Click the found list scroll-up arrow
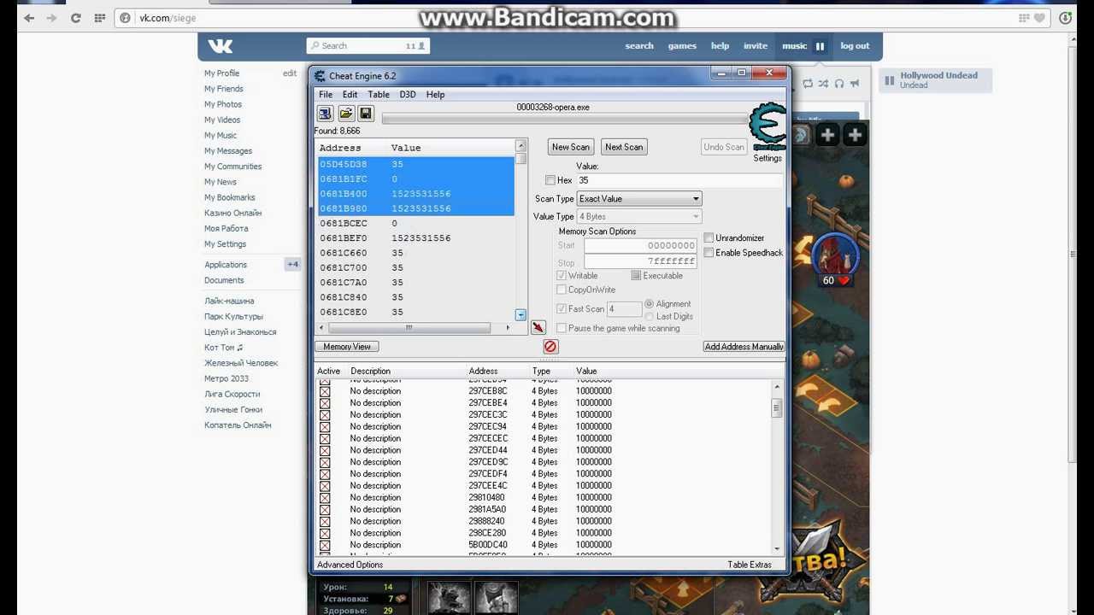This screenshot has height=615, width=1094. (521, 145)
